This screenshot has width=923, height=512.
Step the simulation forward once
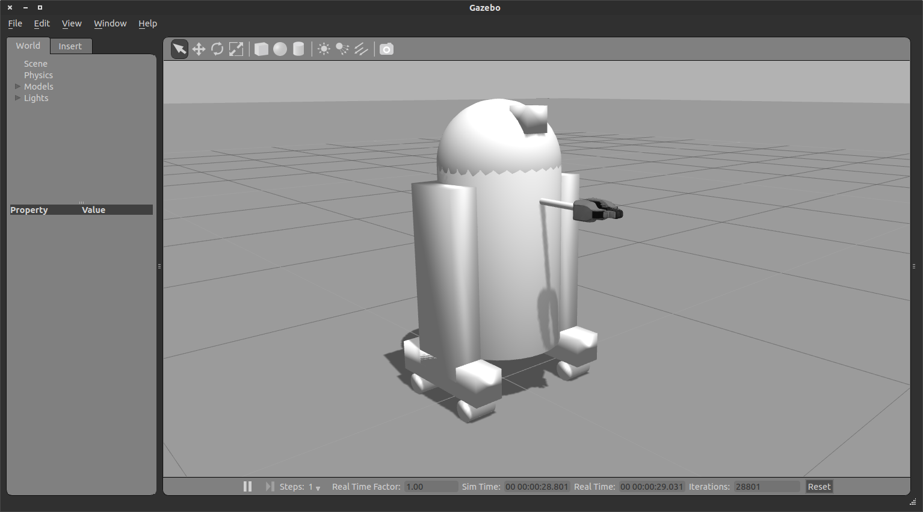270,486
